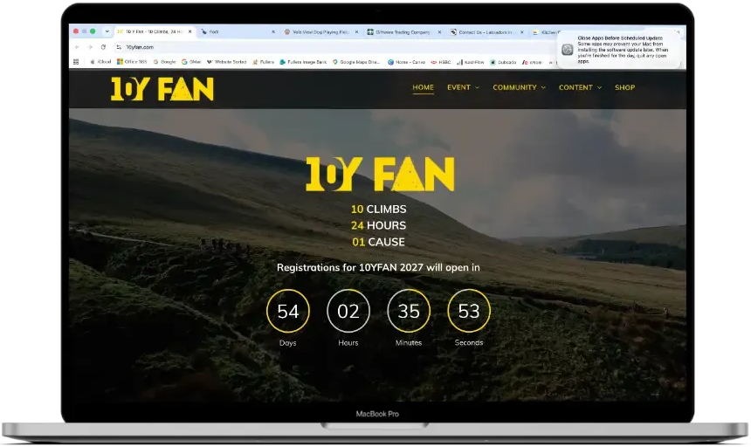The width and height of the screenshot is (751, 447).
Task: Open the Website Sorted bookmark
Action: pos(226,62)
